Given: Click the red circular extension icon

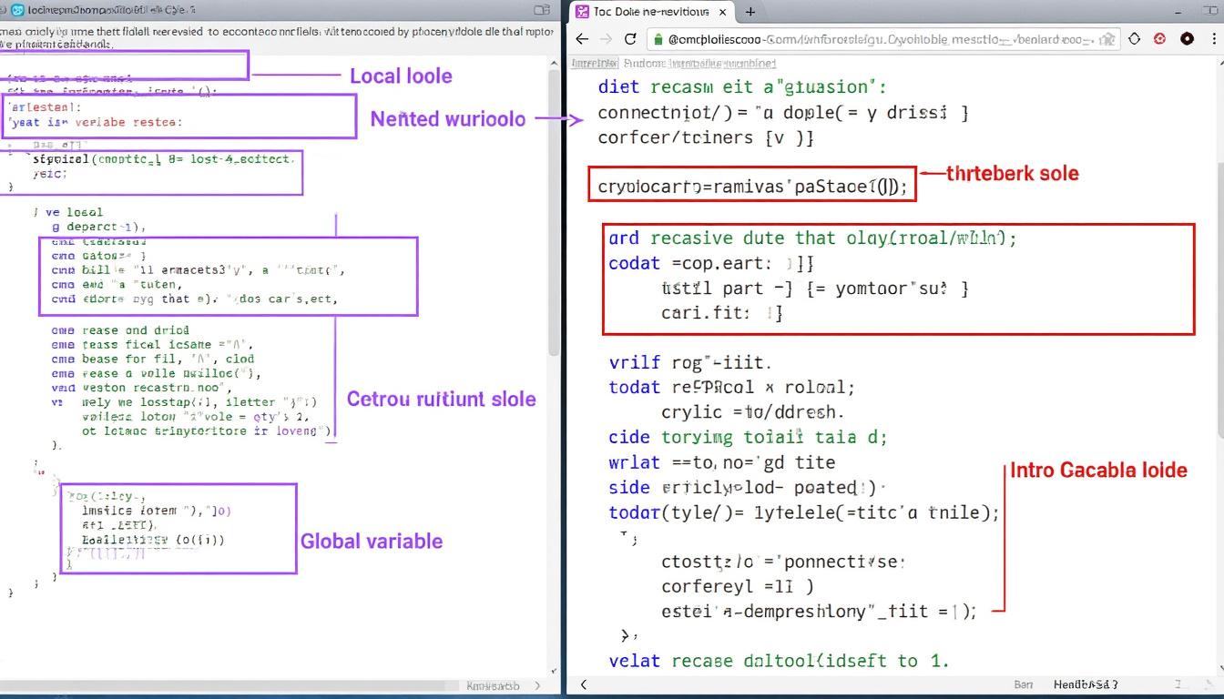Looking at the screenshot, I should 1158,39.
